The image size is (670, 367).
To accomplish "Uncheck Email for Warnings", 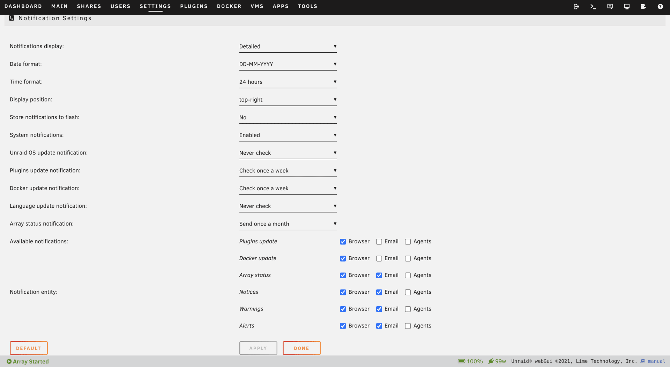I will 379,309.
